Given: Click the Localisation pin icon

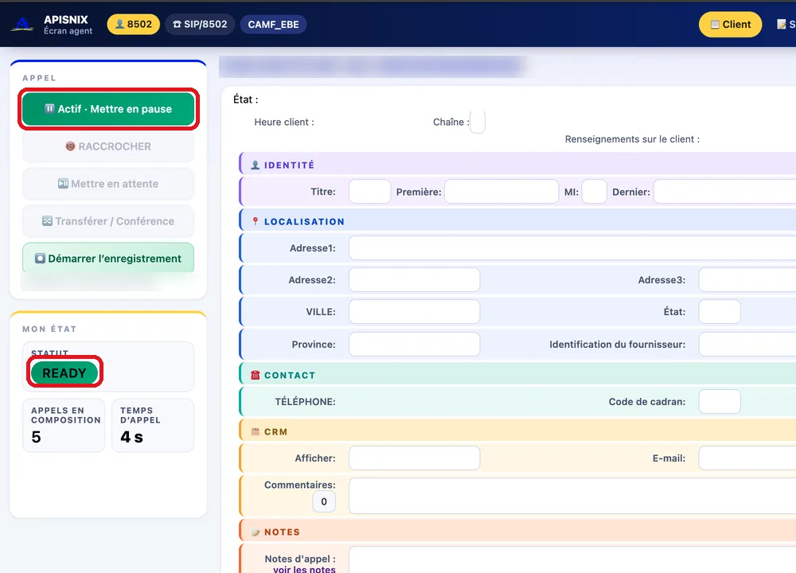Looking at the screenshot, I should (x=256, y=221).
